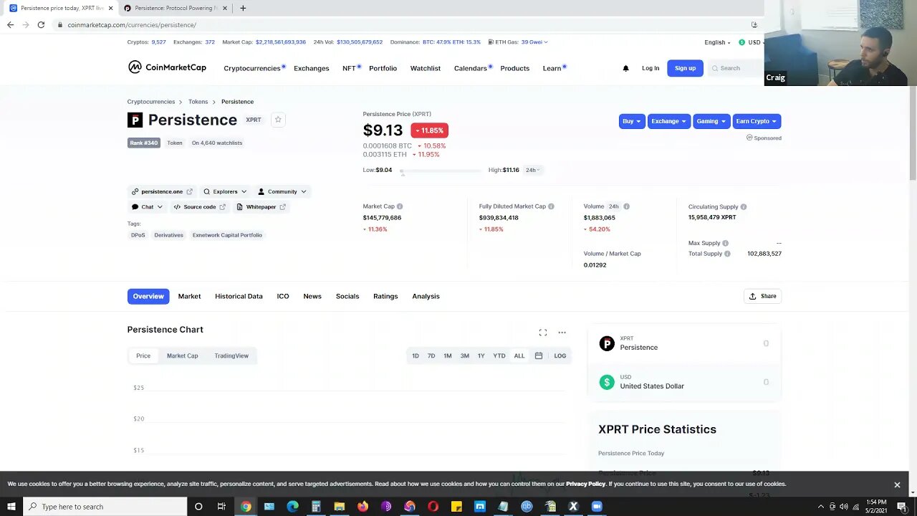The image size is (917, 516).
Task: Dismiss cookie banner with X
Action: pos(897,484)
